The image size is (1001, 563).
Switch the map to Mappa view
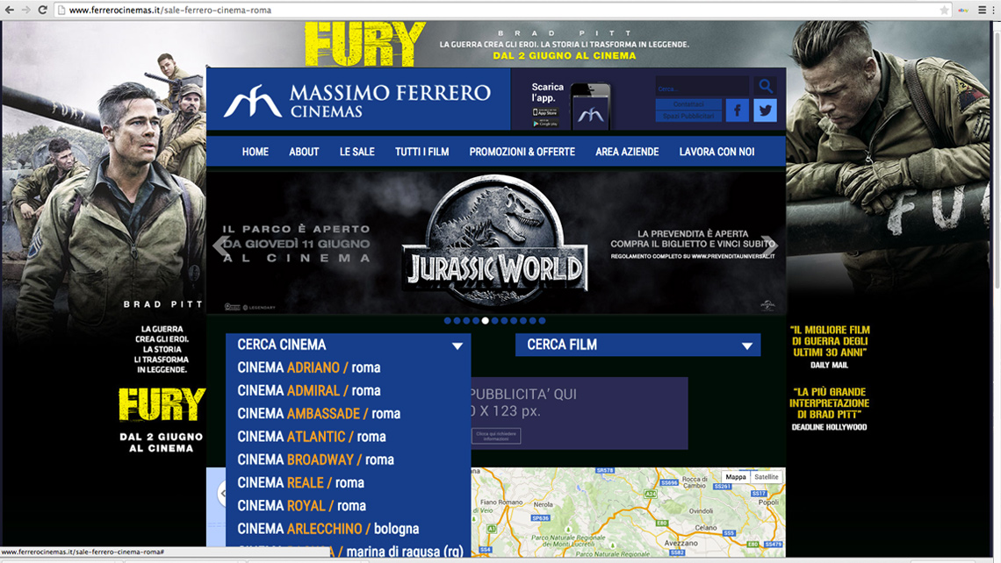tap(736, 477)
